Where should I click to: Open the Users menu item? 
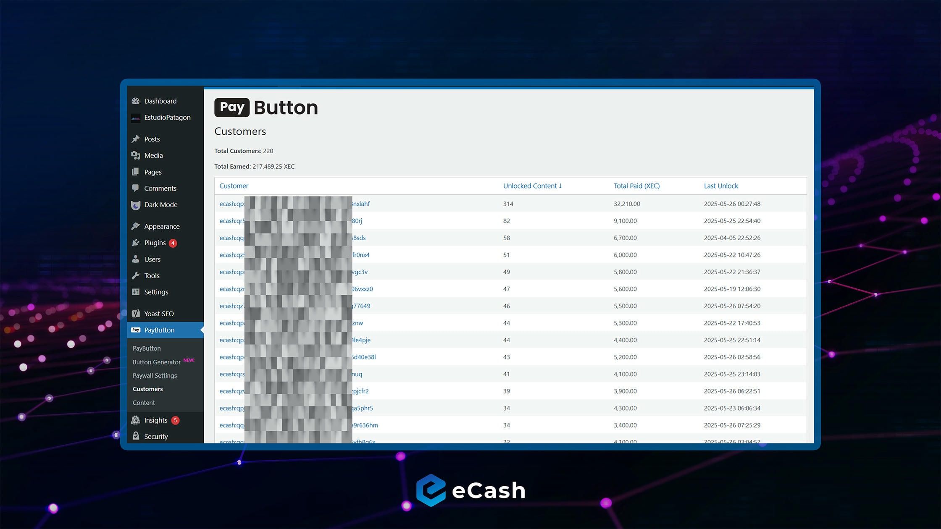tap(152, 259)
